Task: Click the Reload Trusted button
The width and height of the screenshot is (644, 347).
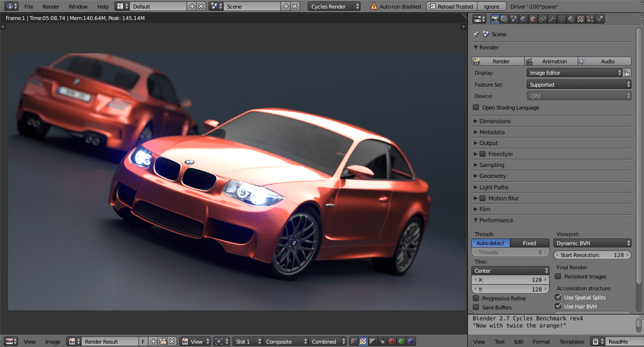Action: 451,7
